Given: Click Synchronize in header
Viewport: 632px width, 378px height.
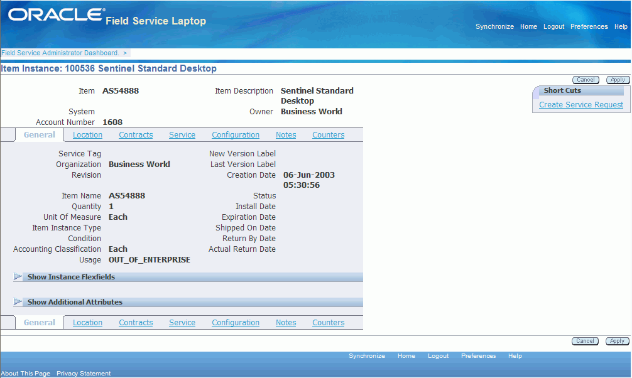Looking at the screenshot, I should pyautogui.click(x=494, y=26).
